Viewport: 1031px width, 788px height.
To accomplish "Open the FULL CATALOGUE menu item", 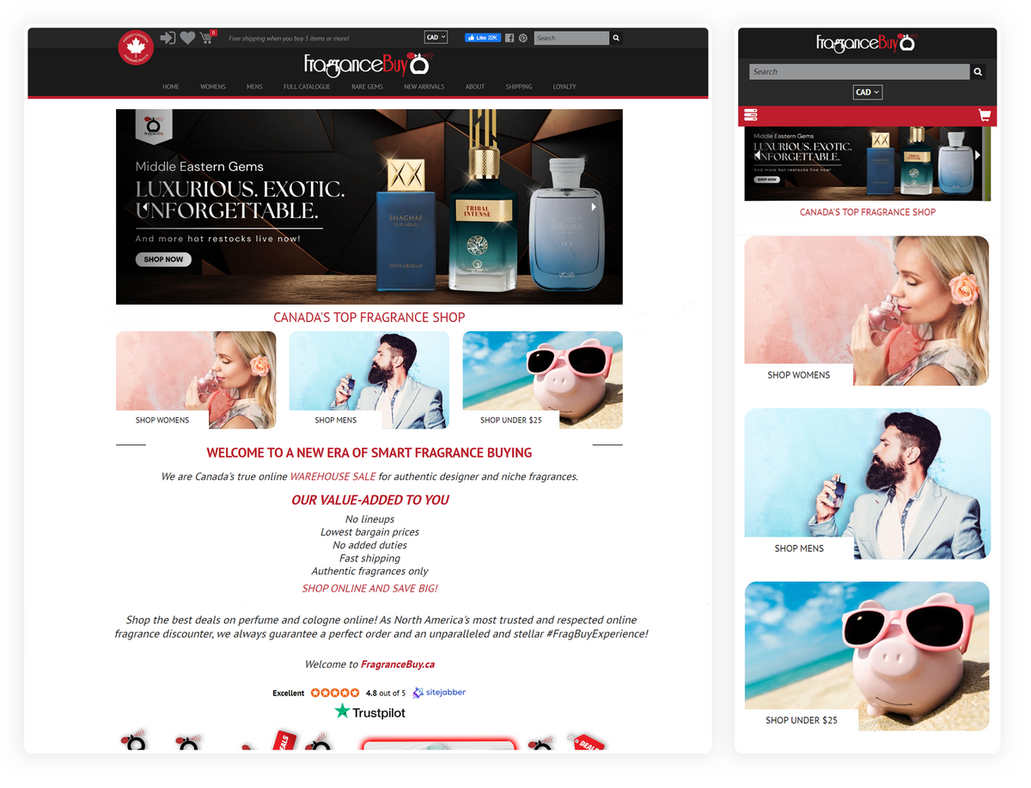I will 307,87.
